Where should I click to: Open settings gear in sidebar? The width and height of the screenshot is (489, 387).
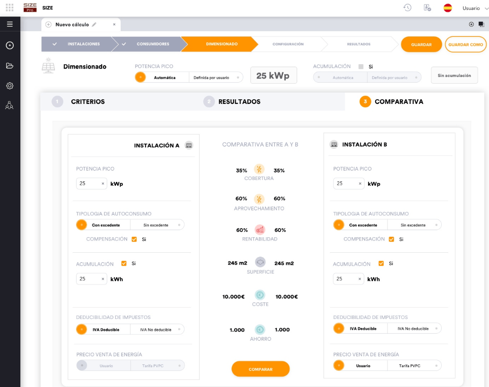[x=9, y=86]
